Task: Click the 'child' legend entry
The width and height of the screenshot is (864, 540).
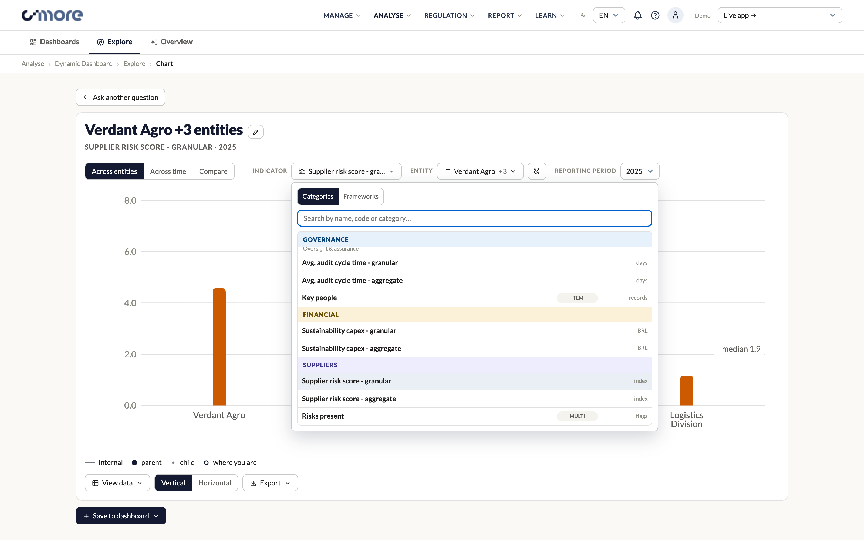Action: [183, 463]
